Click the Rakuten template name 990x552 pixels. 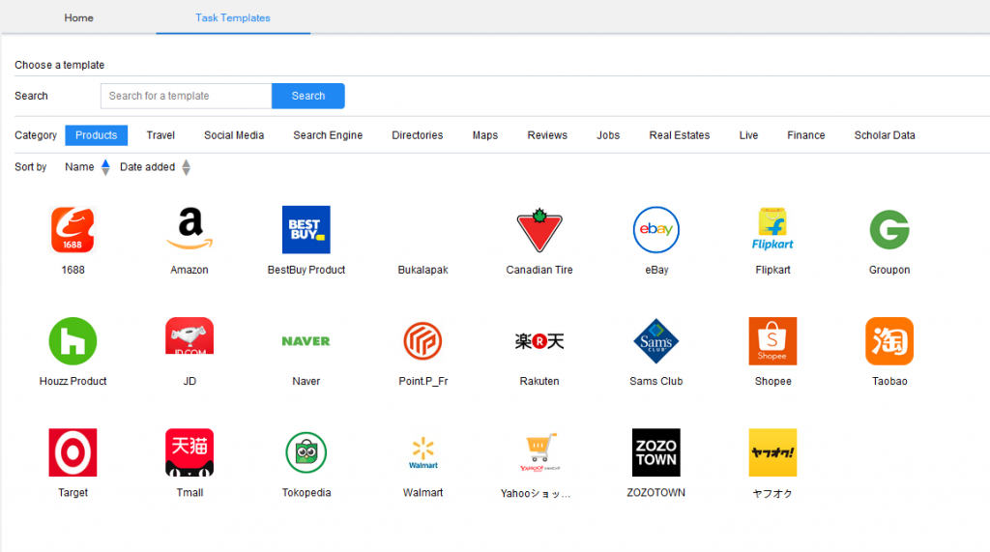539,382
